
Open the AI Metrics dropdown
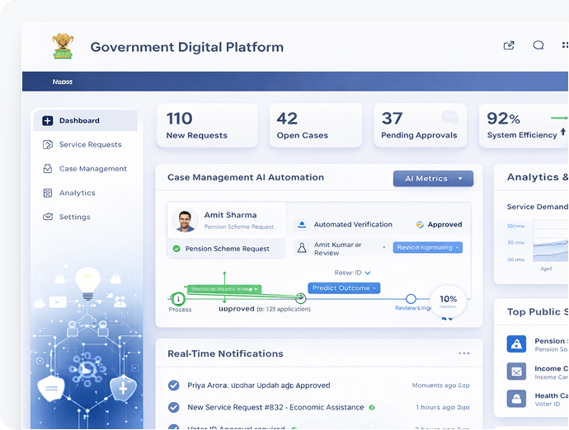[433, 179]
